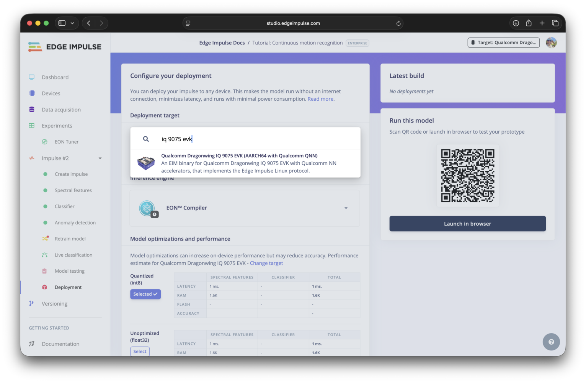Viewport: 586px width, 383px height.
Task: Open the Dashboard page icon
Action: pyautogui.click(x=32, y=77)
